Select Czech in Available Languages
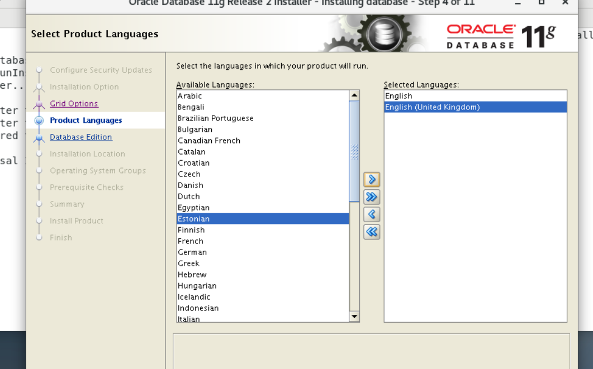Viewport: 593px width, 369px height. point(263,174)
